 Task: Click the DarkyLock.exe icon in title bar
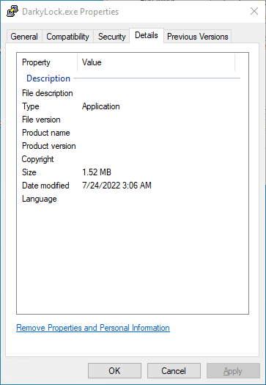(x=12, y=11)
